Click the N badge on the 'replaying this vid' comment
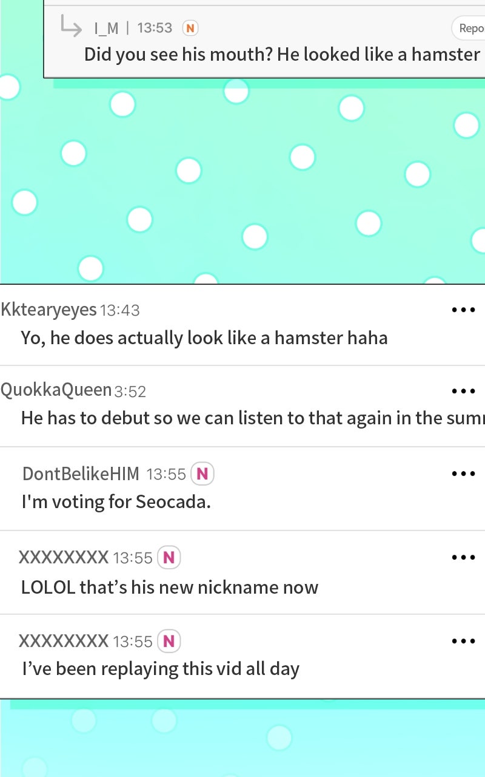Screen dimensions: 485x777 pos(169,640)
